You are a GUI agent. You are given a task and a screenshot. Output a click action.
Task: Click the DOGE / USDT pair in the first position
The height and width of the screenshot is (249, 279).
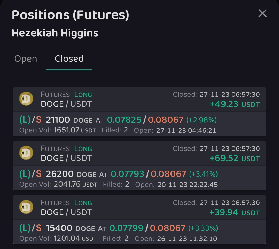tap(66, 104)
